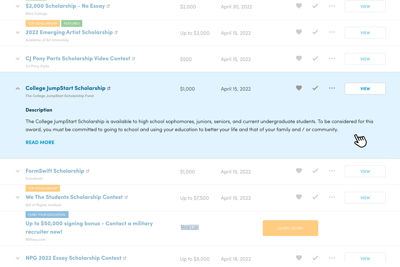
Task: Click the LEARN MORE button on the Military.com ad
Action: [x=290, y=228]
